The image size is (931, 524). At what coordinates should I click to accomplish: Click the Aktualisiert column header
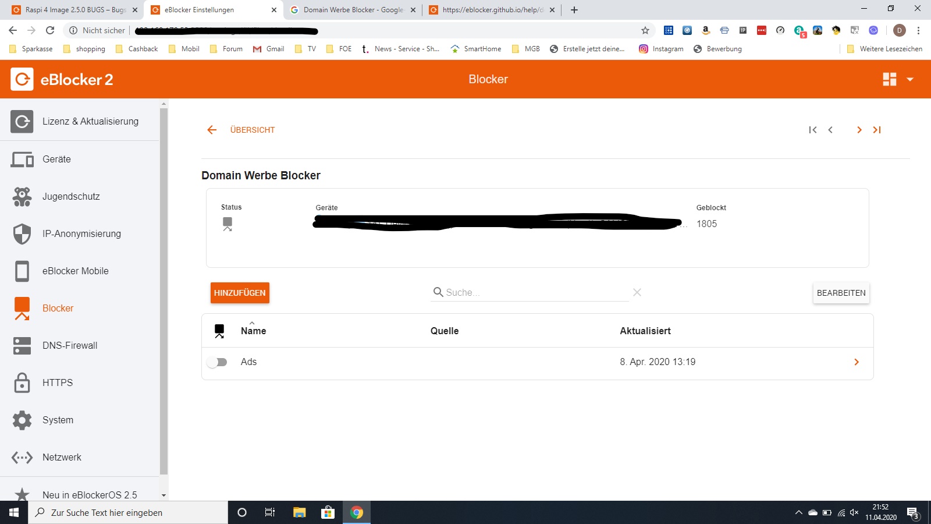coord(645,331)
